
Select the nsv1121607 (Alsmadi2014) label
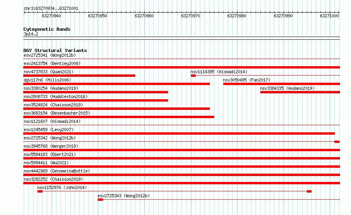52,121
